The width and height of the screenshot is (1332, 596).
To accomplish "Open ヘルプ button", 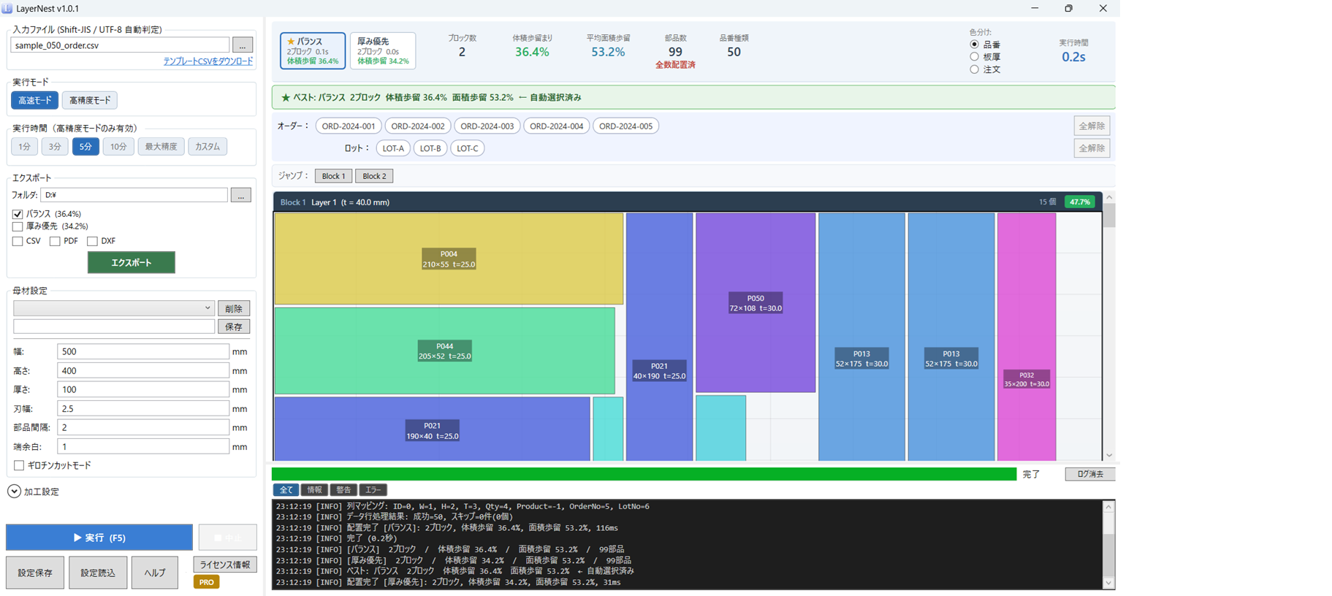I will pos(155,573).
